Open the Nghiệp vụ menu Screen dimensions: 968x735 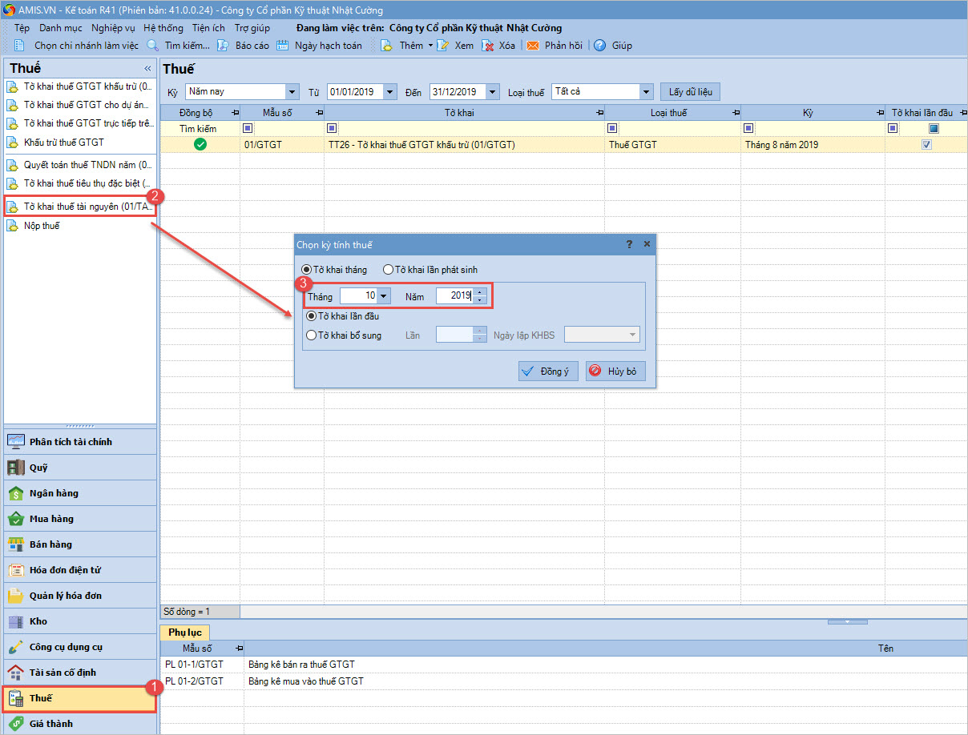(113, 28)
